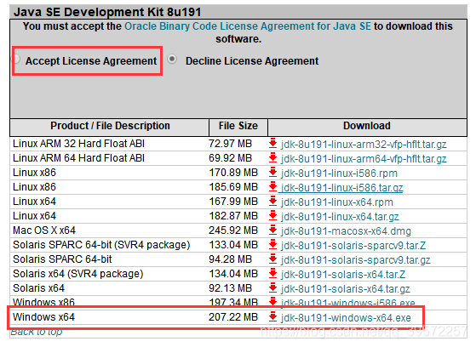
Task: Click Linux ARM 64 Hard Float ABI text
Action: [78, 158]
